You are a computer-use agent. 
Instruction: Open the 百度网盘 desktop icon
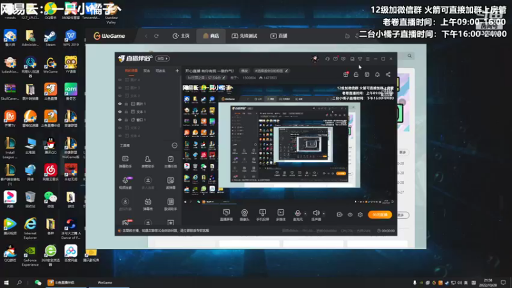(70, 253)
